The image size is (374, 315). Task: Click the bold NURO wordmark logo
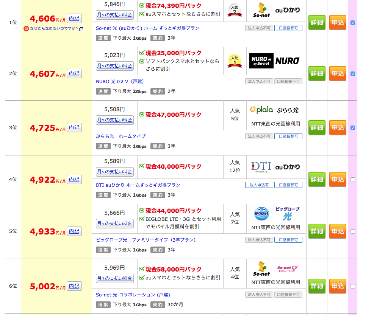coord(288,61)
